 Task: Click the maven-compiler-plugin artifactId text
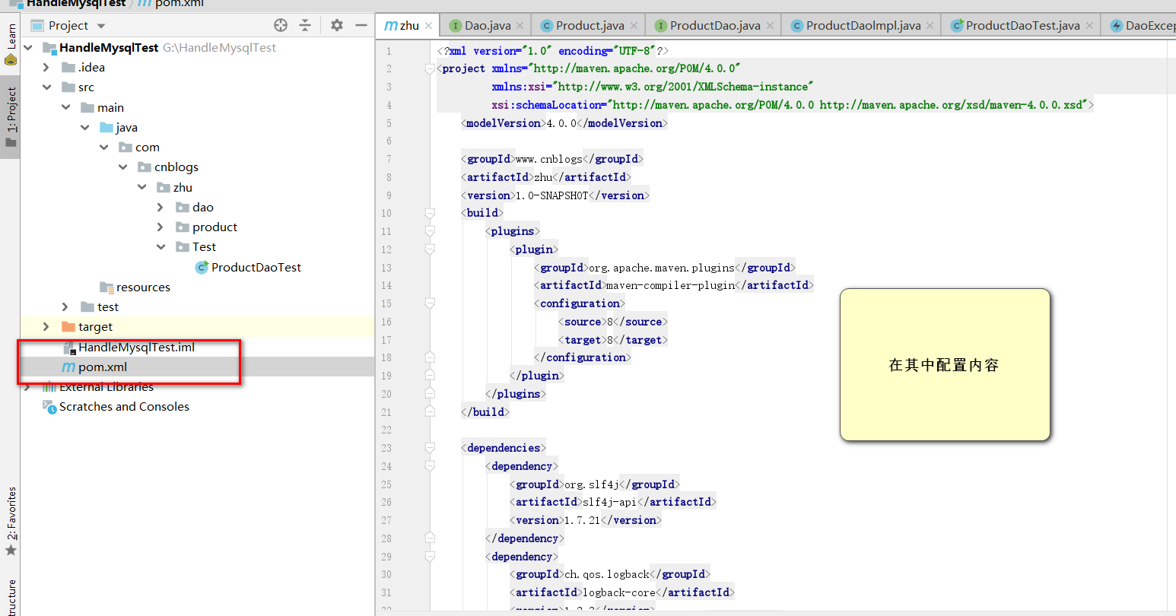(x=670, y=285)
